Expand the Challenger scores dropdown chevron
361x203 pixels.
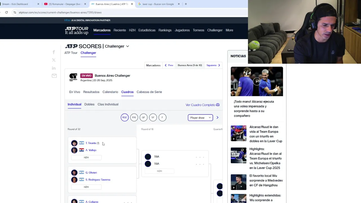(127, 46)
